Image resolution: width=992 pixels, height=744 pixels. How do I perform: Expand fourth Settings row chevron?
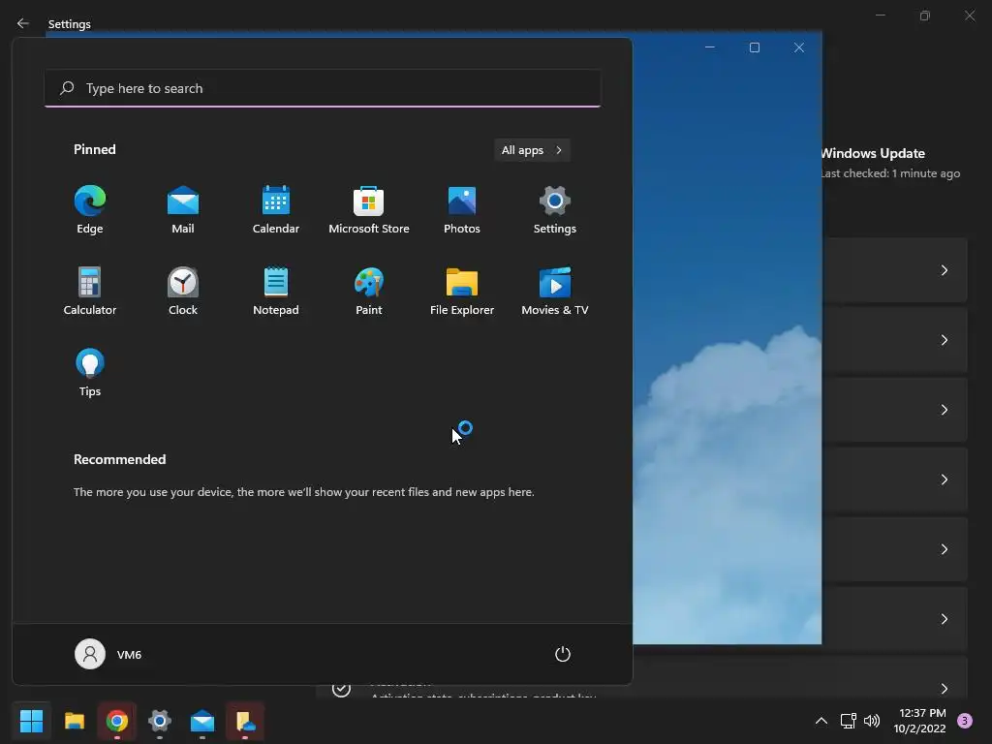[x=944, y=480]
